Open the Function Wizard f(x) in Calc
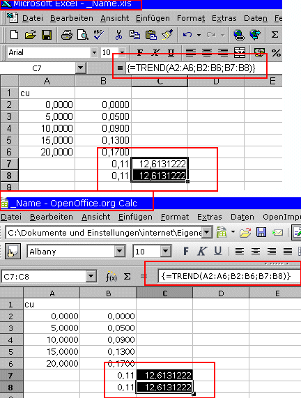Image resolution: width=301 pixels, height=398 pixels. pos(111,277)
